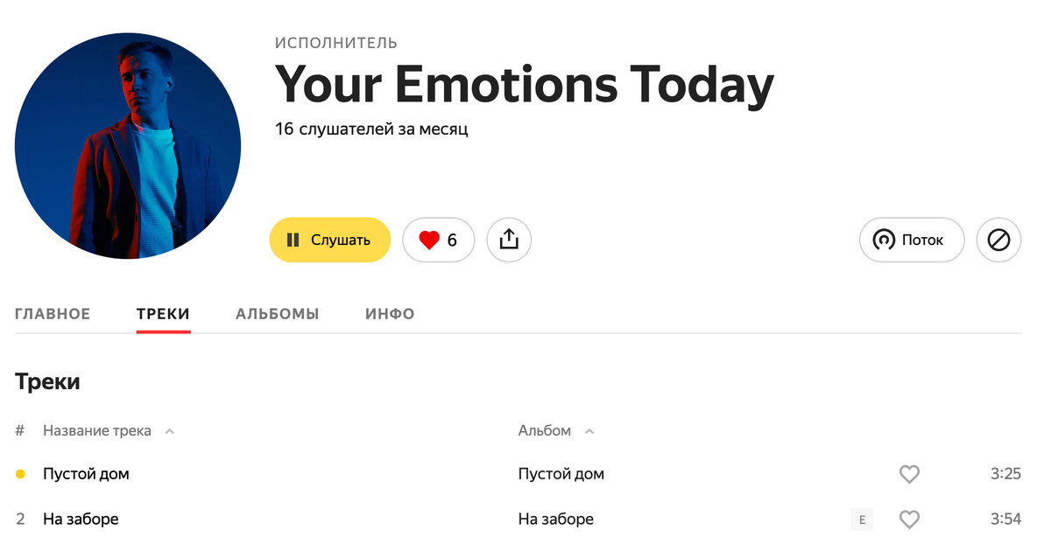This screenshot has height=551, width=1051.
Task: Switch to the Главное tab
Action: pyautogui.click(x=53, y=314)
